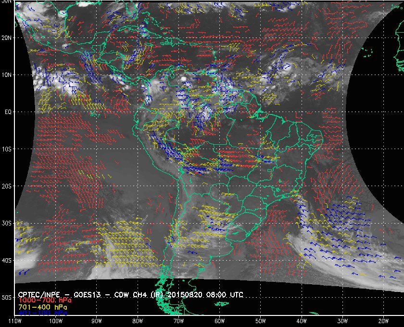This screenshot has height=327, width=404.
Task: Click the 20S latitude label
Action: pos(6,186)
